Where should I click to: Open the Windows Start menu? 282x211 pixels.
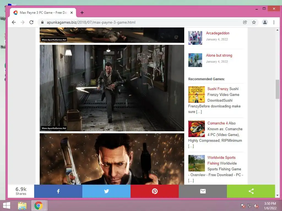(x=7, y=206)
